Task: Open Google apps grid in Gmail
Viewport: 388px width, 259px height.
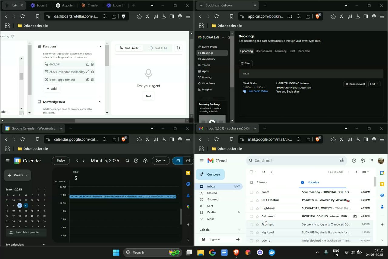Action: (371, 161)
